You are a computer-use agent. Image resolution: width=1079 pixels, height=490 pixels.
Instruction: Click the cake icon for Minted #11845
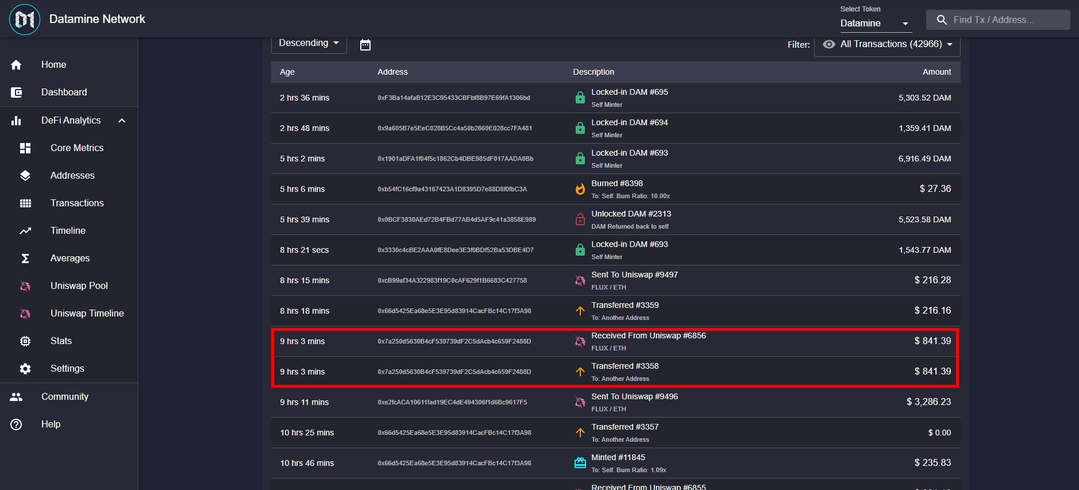tap(580, 463)
